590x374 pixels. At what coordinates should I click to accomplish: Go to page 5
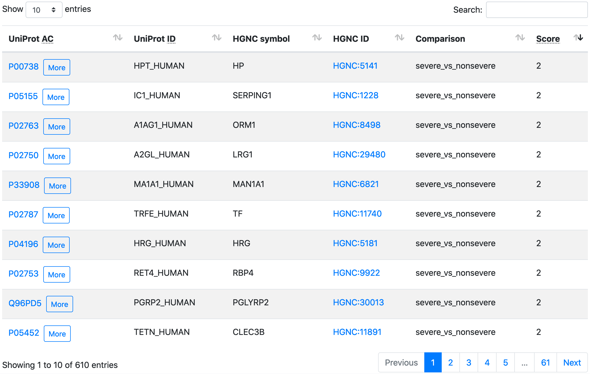point(505,362)
